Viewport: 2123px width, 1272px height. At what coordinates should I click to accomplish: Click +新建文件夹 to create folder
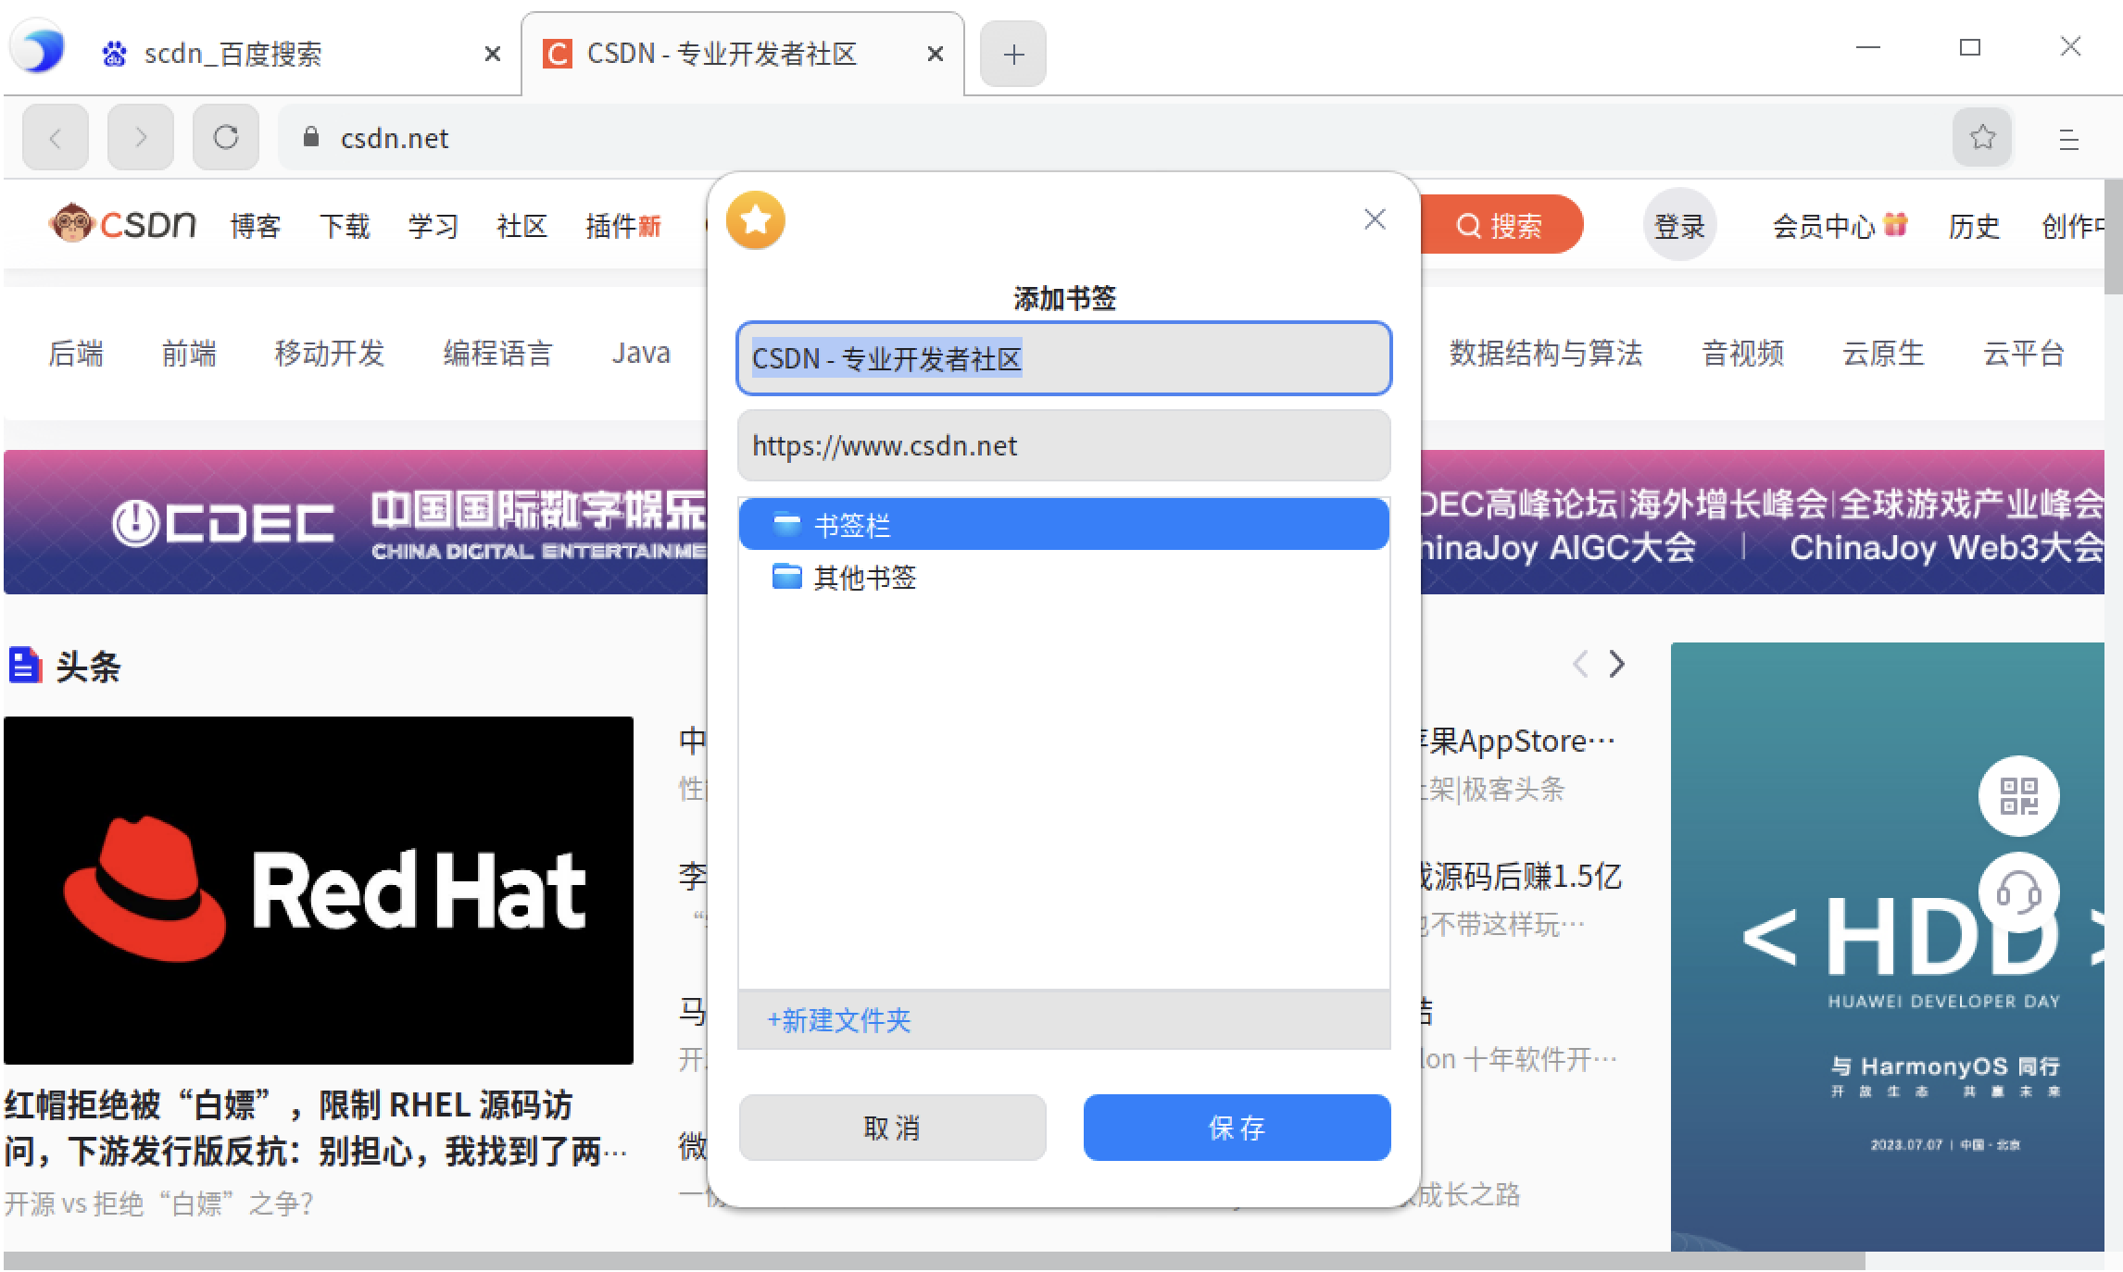[x=839, y=1020]
